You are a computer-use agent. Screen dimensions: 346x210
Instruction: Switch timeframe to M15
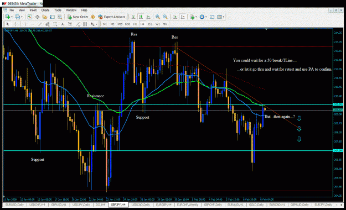[120, 24]
